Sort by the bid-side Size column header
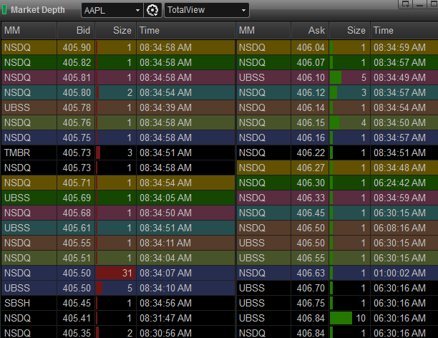Image resolution: width=438 pixels, height=338 pixels. tap(115, 30)
